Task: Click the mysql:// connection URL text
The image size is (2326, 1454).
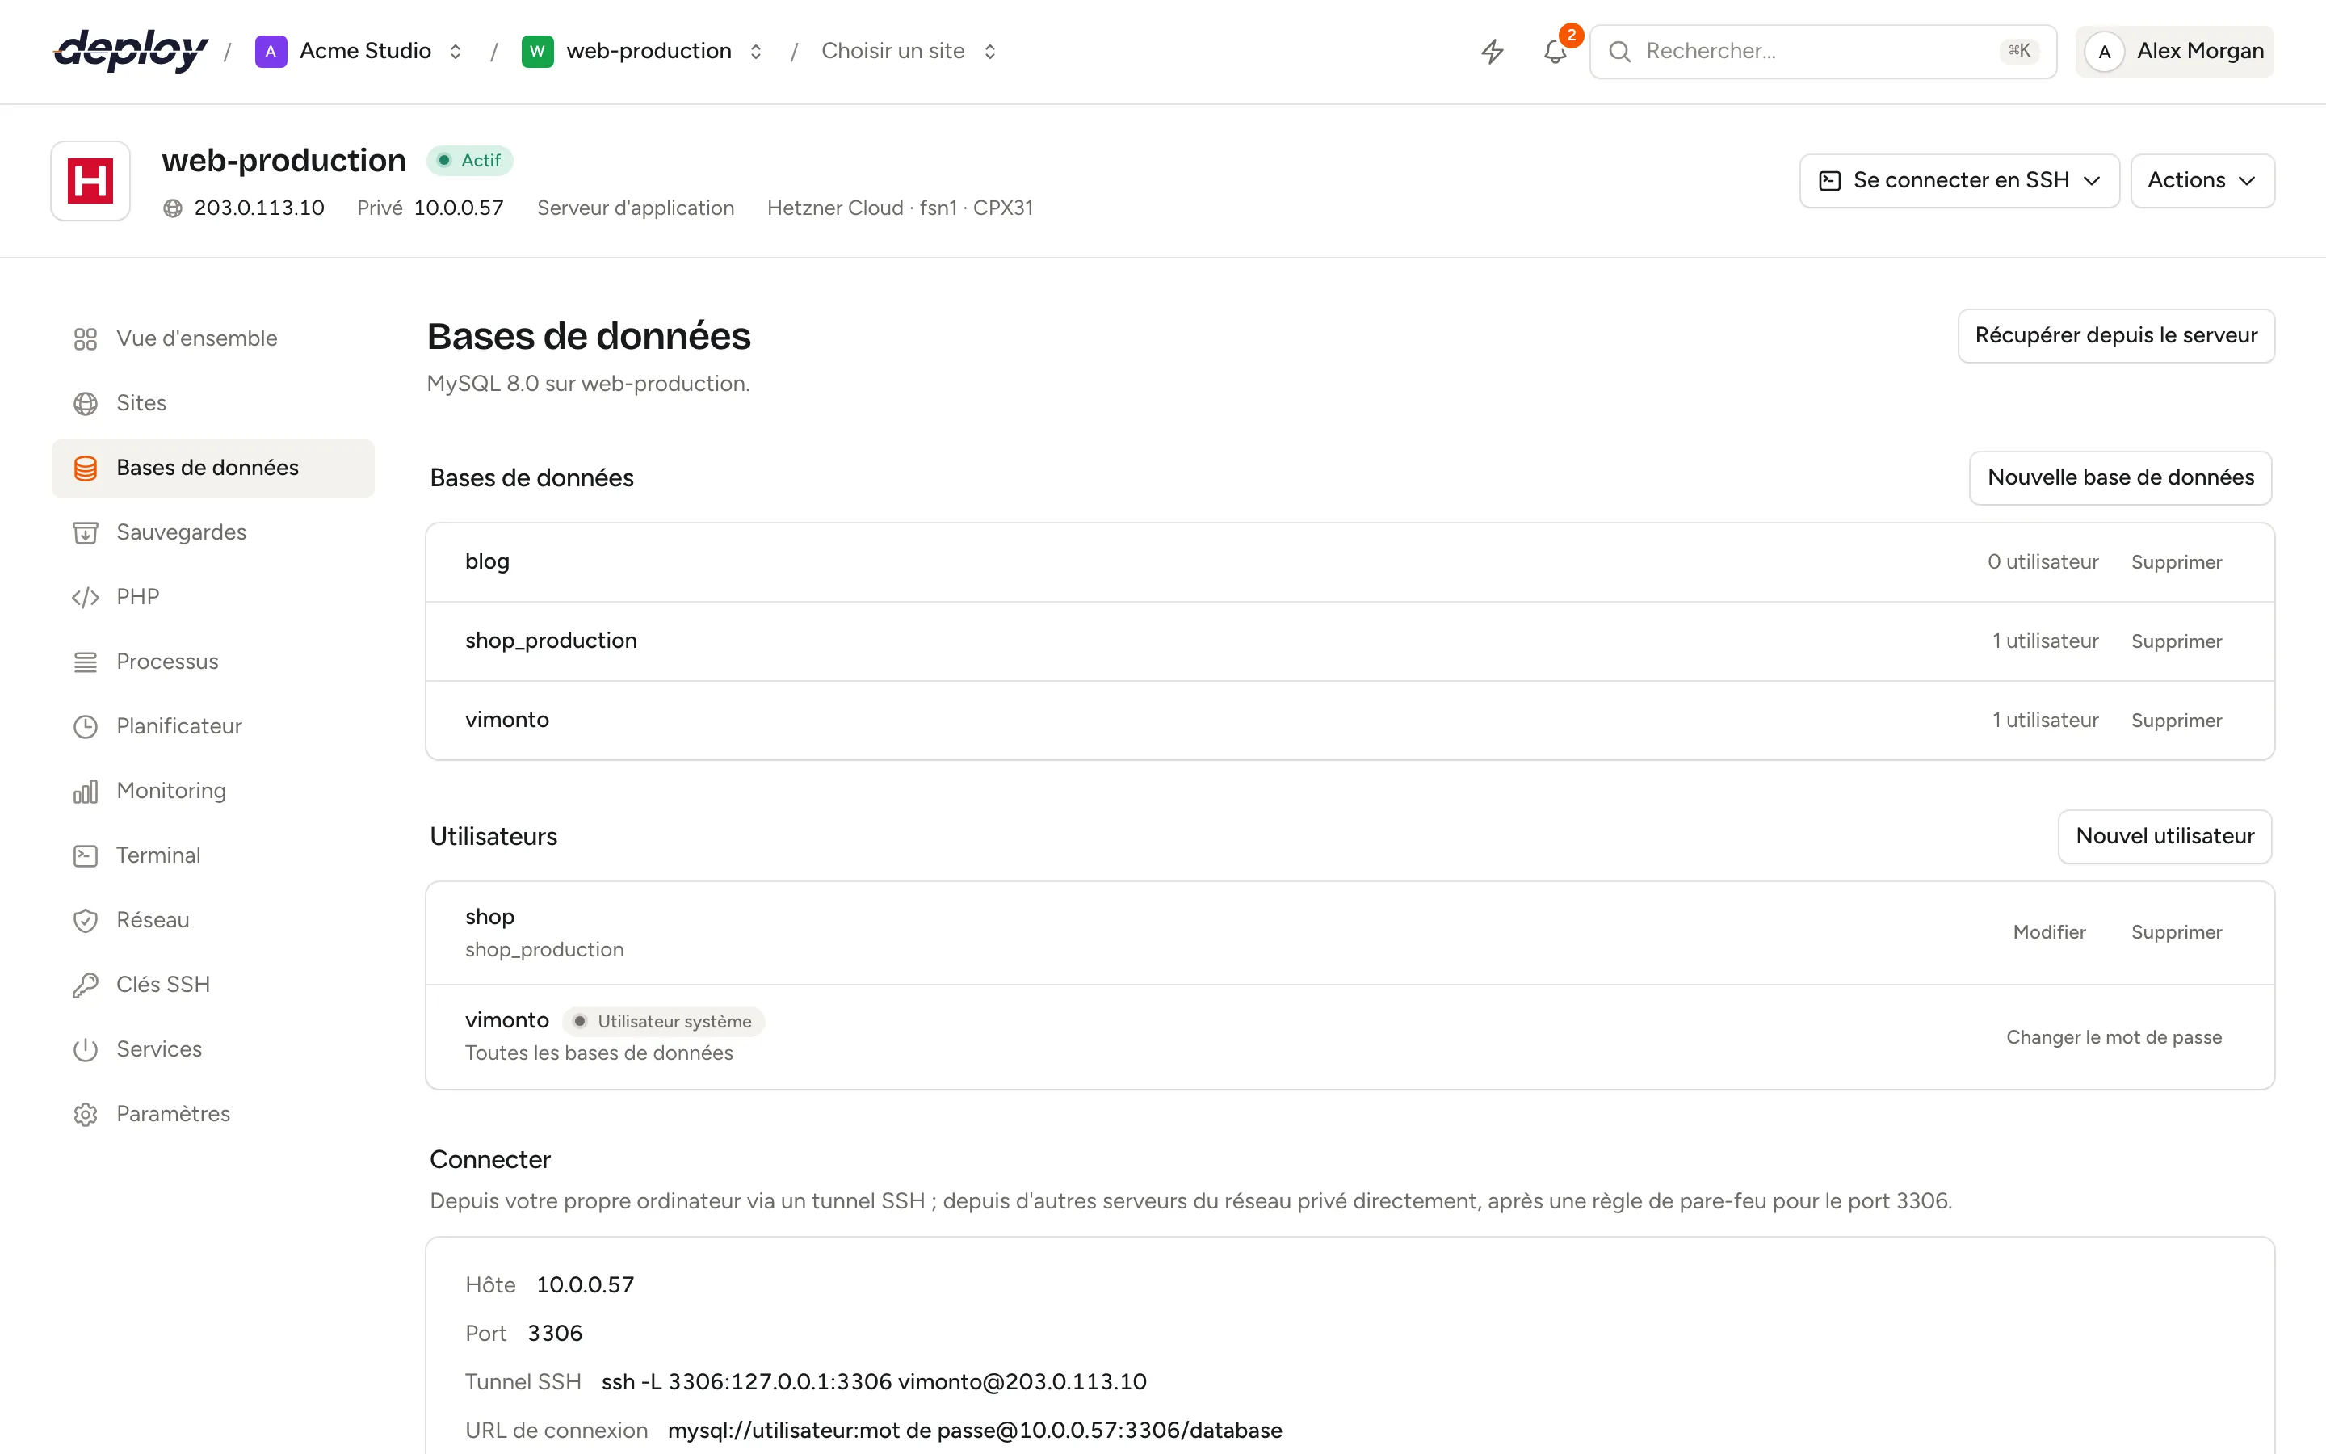Action: [975, 1430]
